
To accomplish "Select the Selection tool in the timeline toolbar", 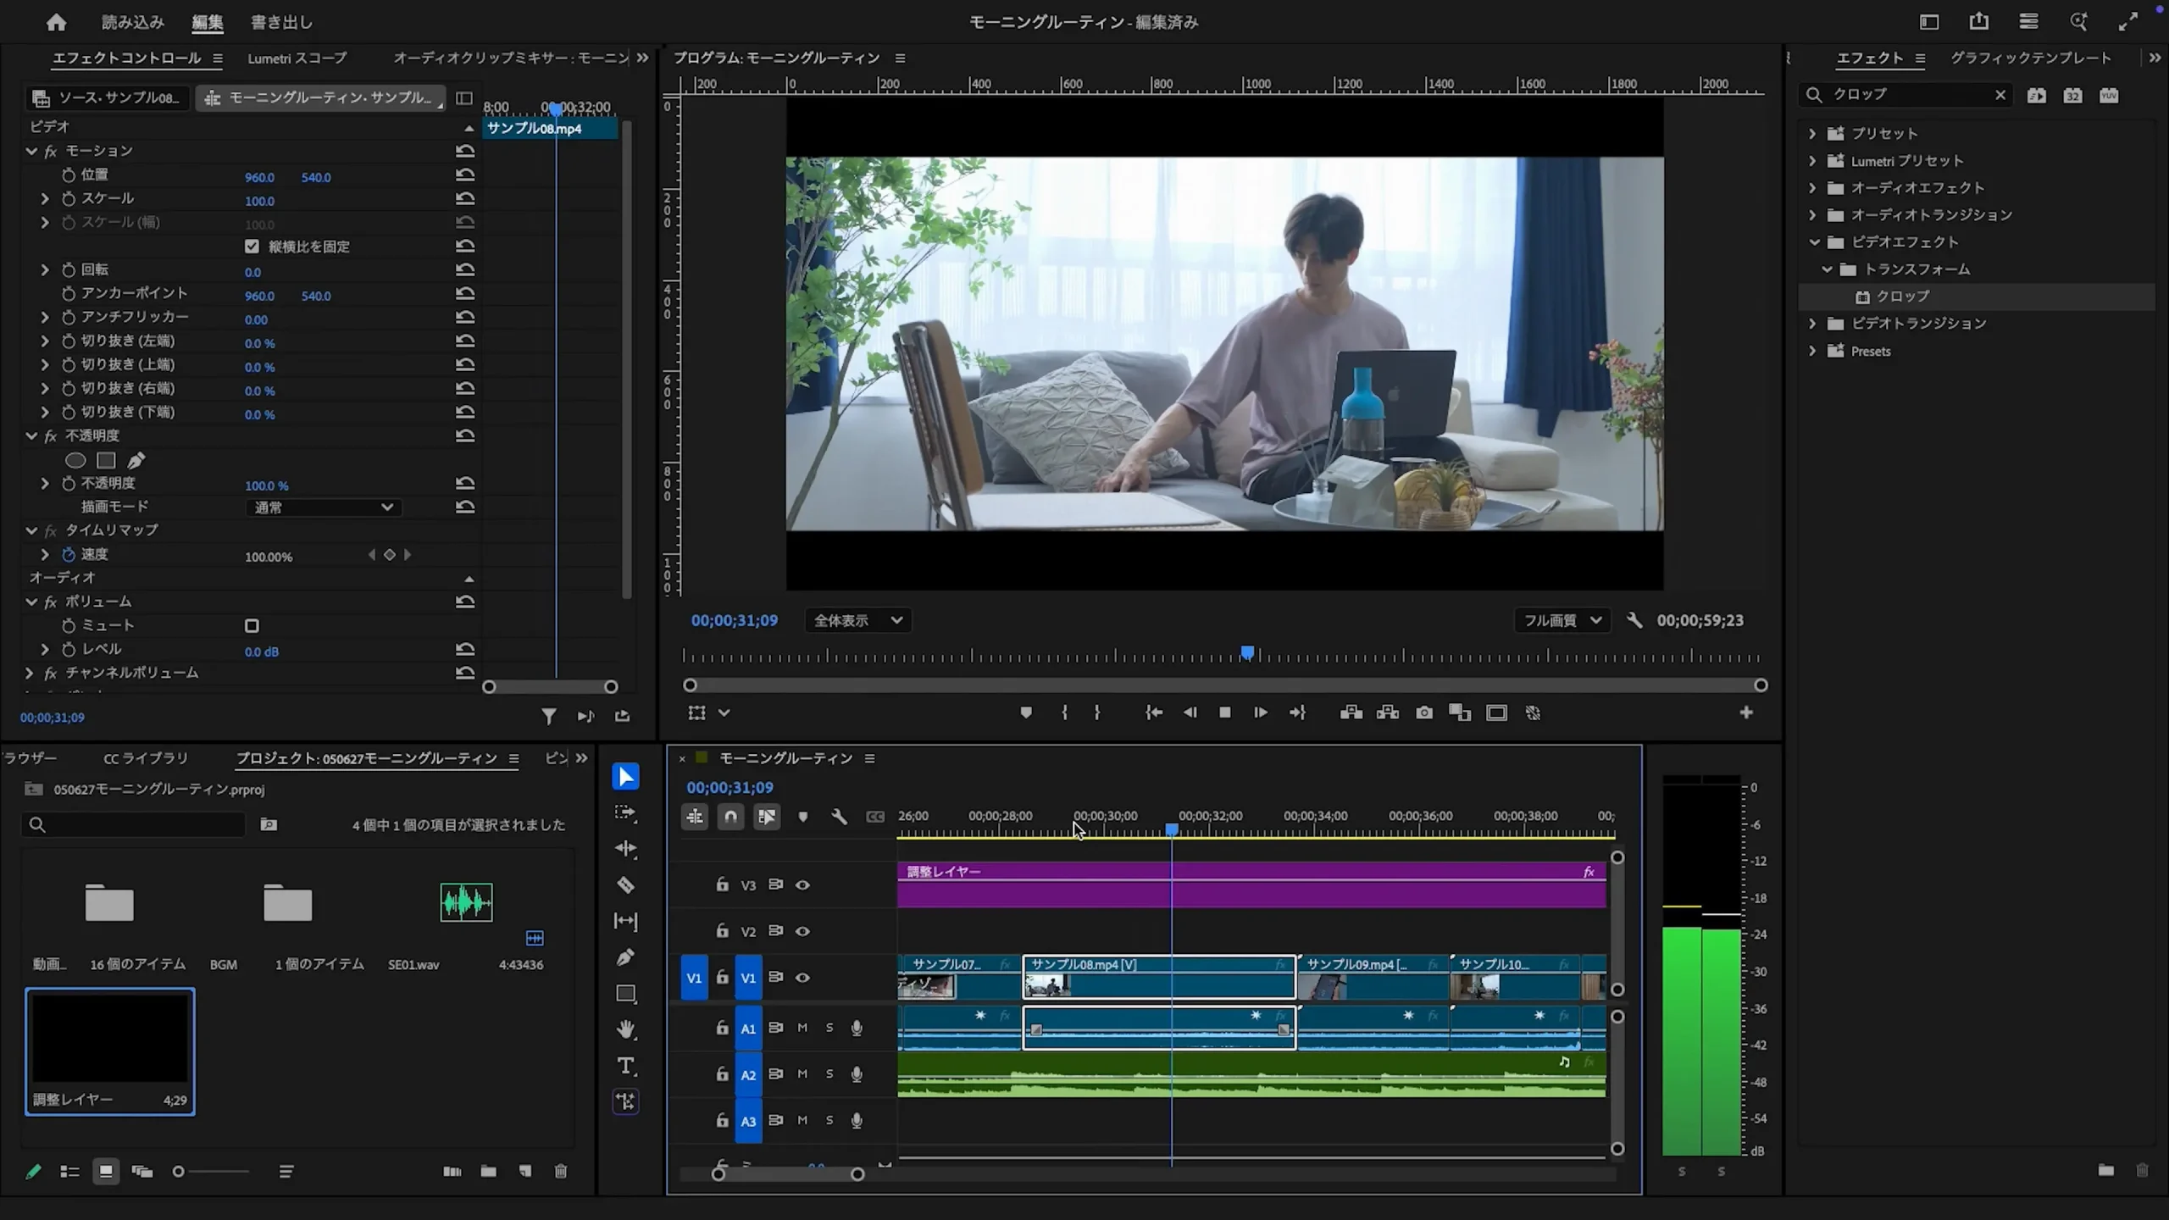I will tap(625, 776).
